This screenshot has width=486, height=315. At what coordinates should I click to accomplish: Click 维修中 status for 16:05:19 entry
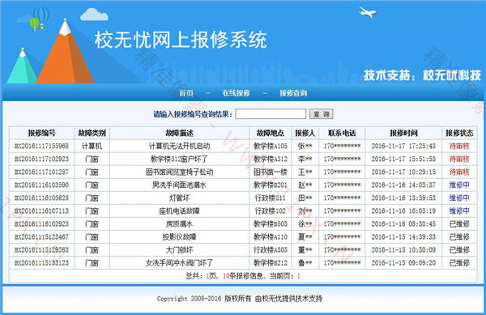click(459, 211)
